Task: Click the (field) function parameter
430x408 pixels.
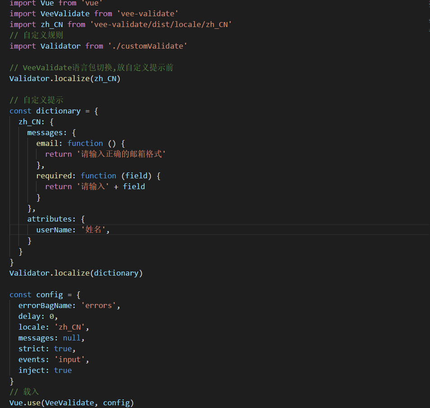Action: [x=136, y=176]
